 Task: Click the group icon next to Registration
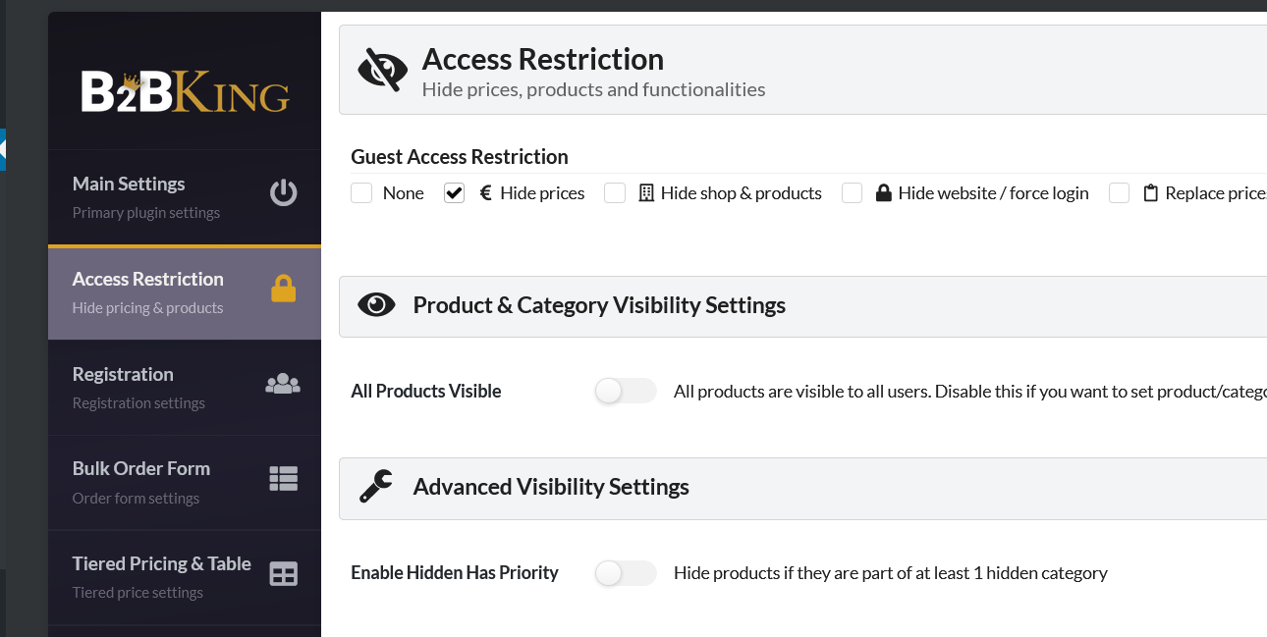(283, 383)
